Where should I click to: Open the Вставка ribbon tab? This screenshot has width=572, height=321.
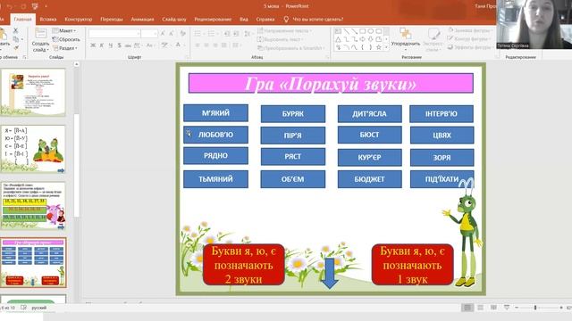[x=47, y=20]
